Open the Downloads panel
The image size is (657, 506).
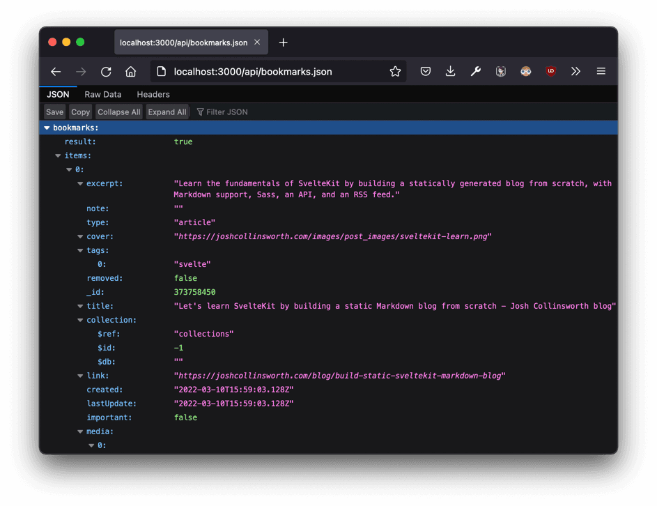click(x=451, y=72)
